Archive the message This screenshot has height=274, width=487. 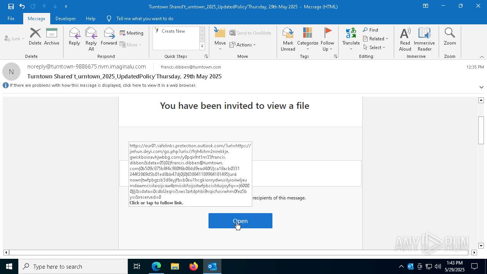tap(52, 37)
